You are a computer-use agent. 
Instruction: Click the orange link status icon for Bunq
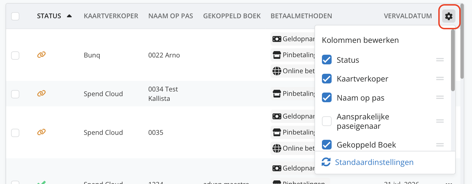41,55
